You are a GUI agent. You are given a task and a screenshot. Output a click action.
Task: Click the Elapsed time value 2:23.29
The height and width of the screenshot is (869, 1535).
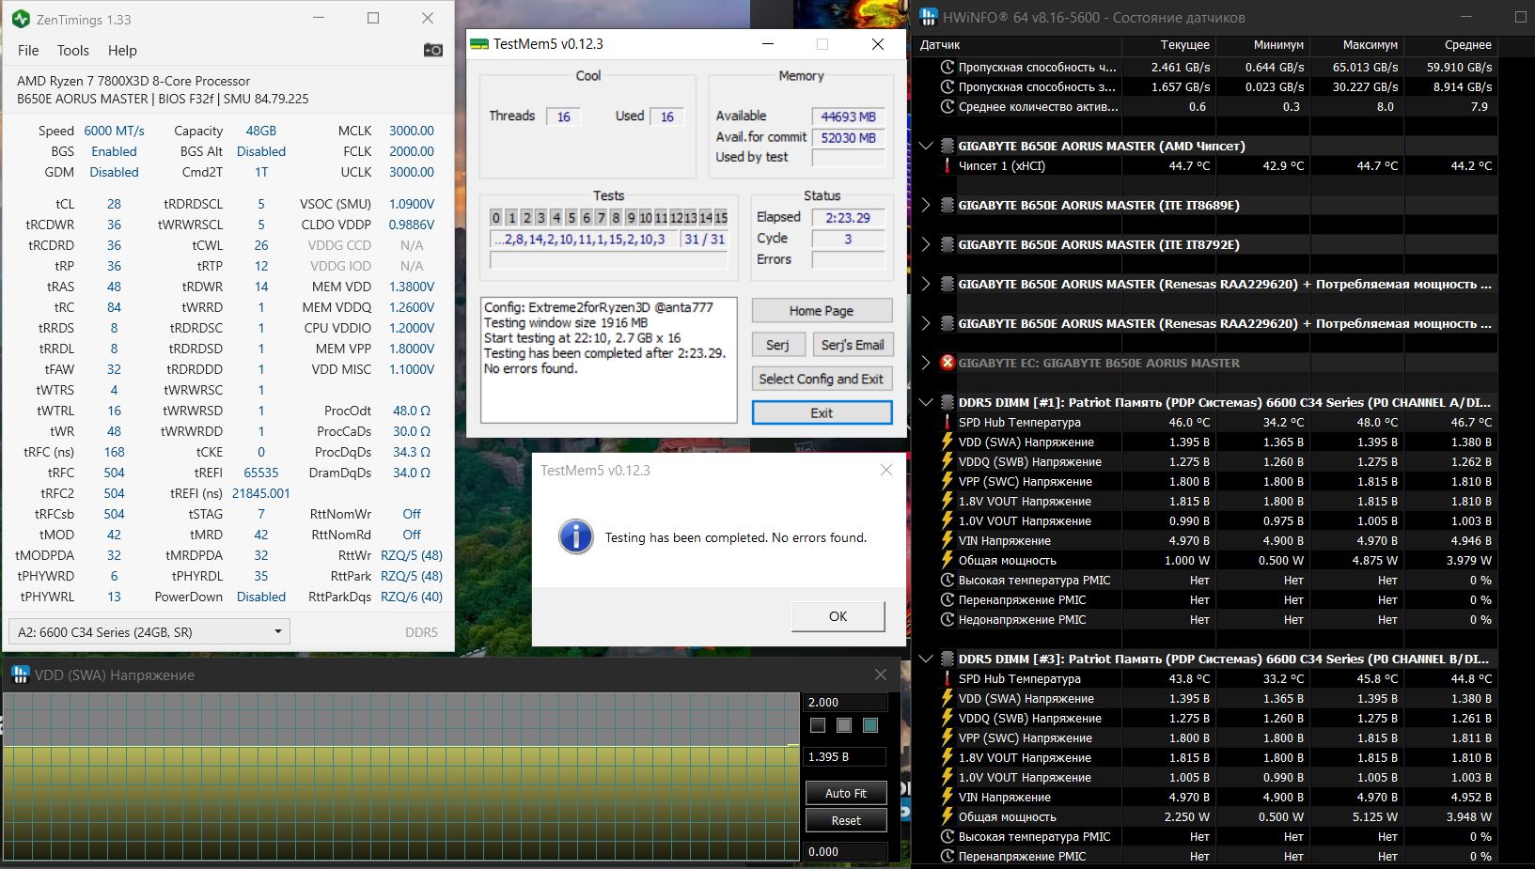848,217
